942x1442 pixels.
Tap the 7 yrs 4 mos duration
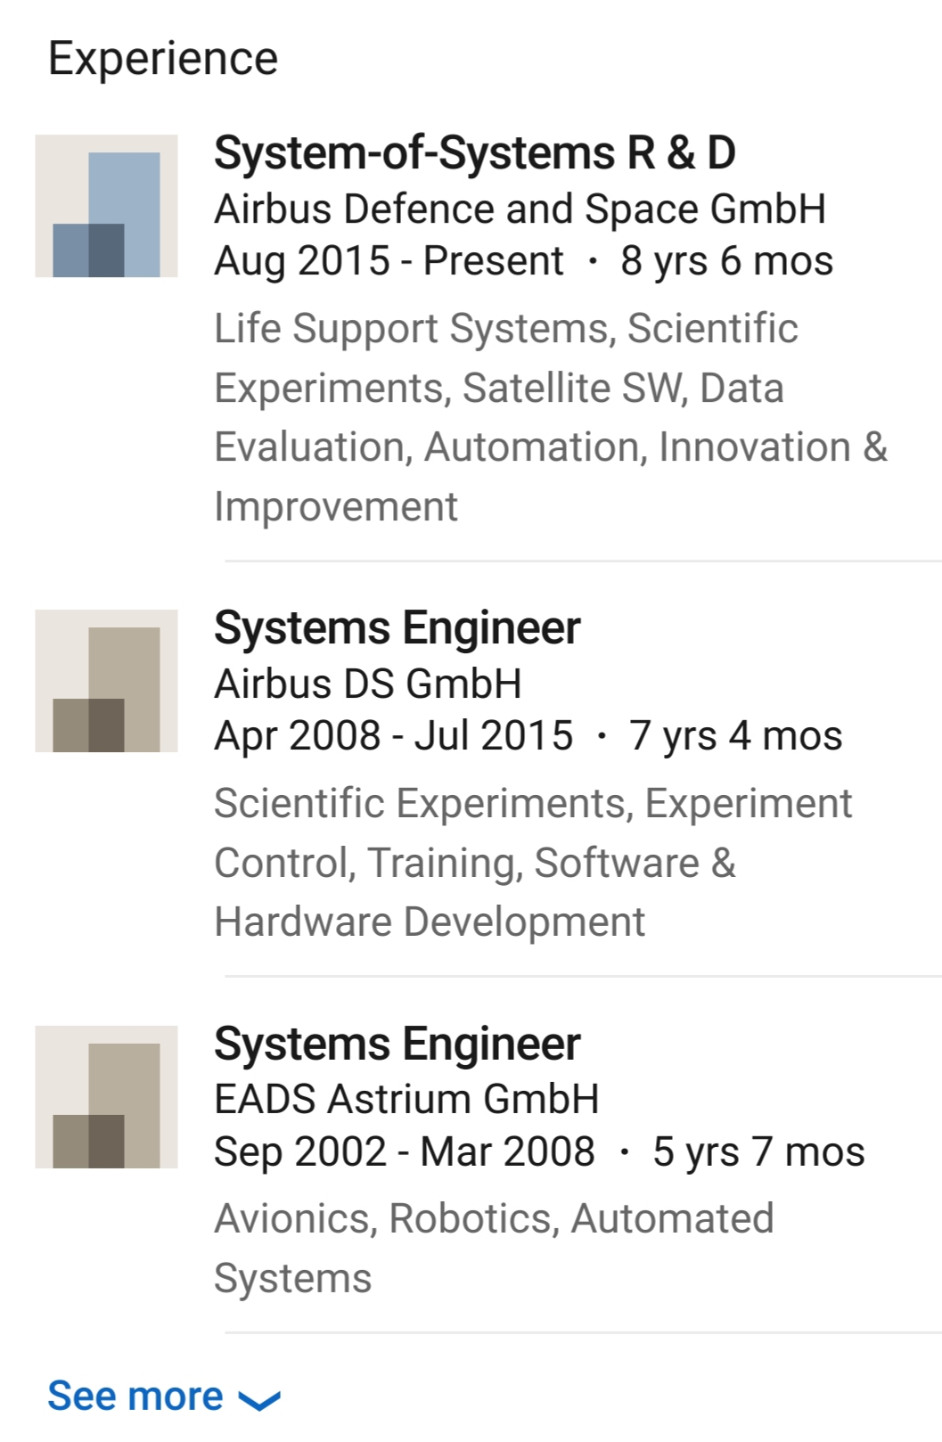pos(735,736)
